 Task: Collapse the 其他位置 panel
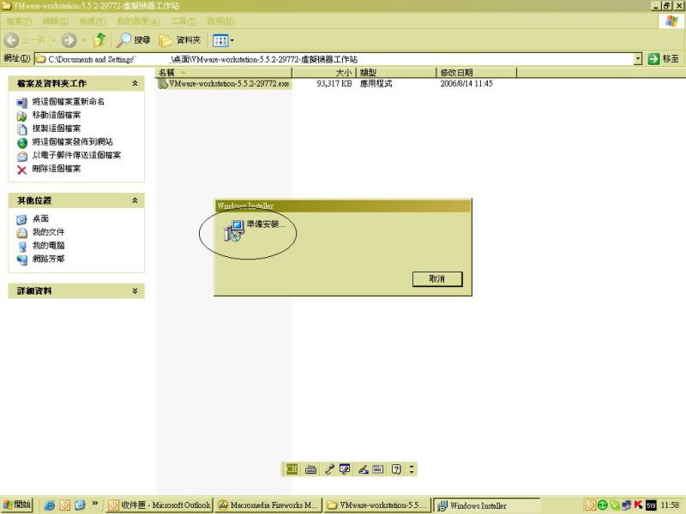(x=135, y=200)
